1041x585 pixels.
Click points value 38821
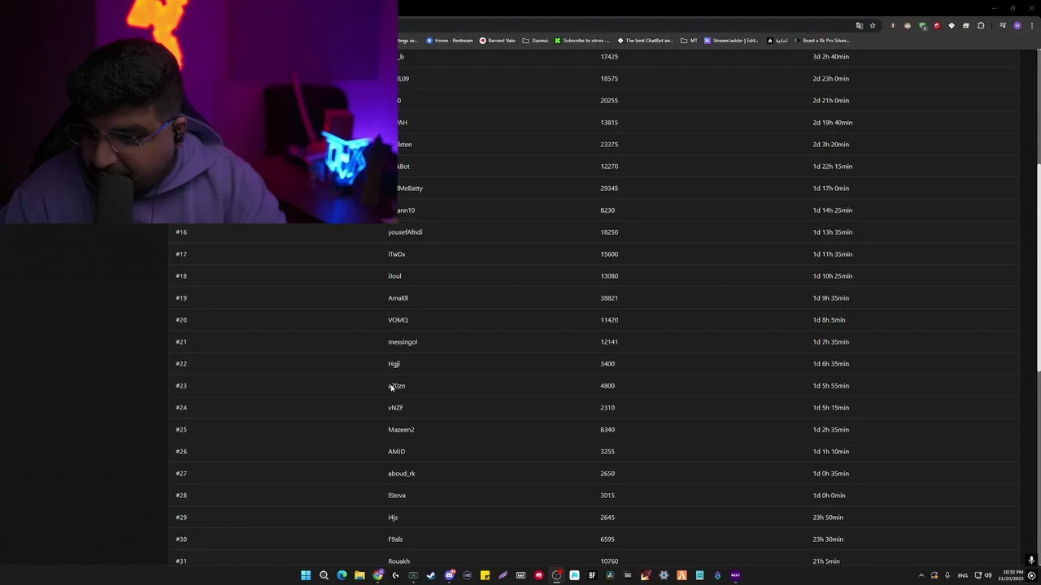[x=609, y=298]
